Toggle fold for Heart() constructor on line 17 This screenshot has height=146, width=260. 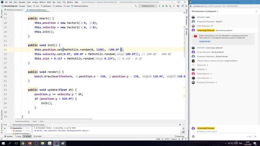(x=14, y=18)
